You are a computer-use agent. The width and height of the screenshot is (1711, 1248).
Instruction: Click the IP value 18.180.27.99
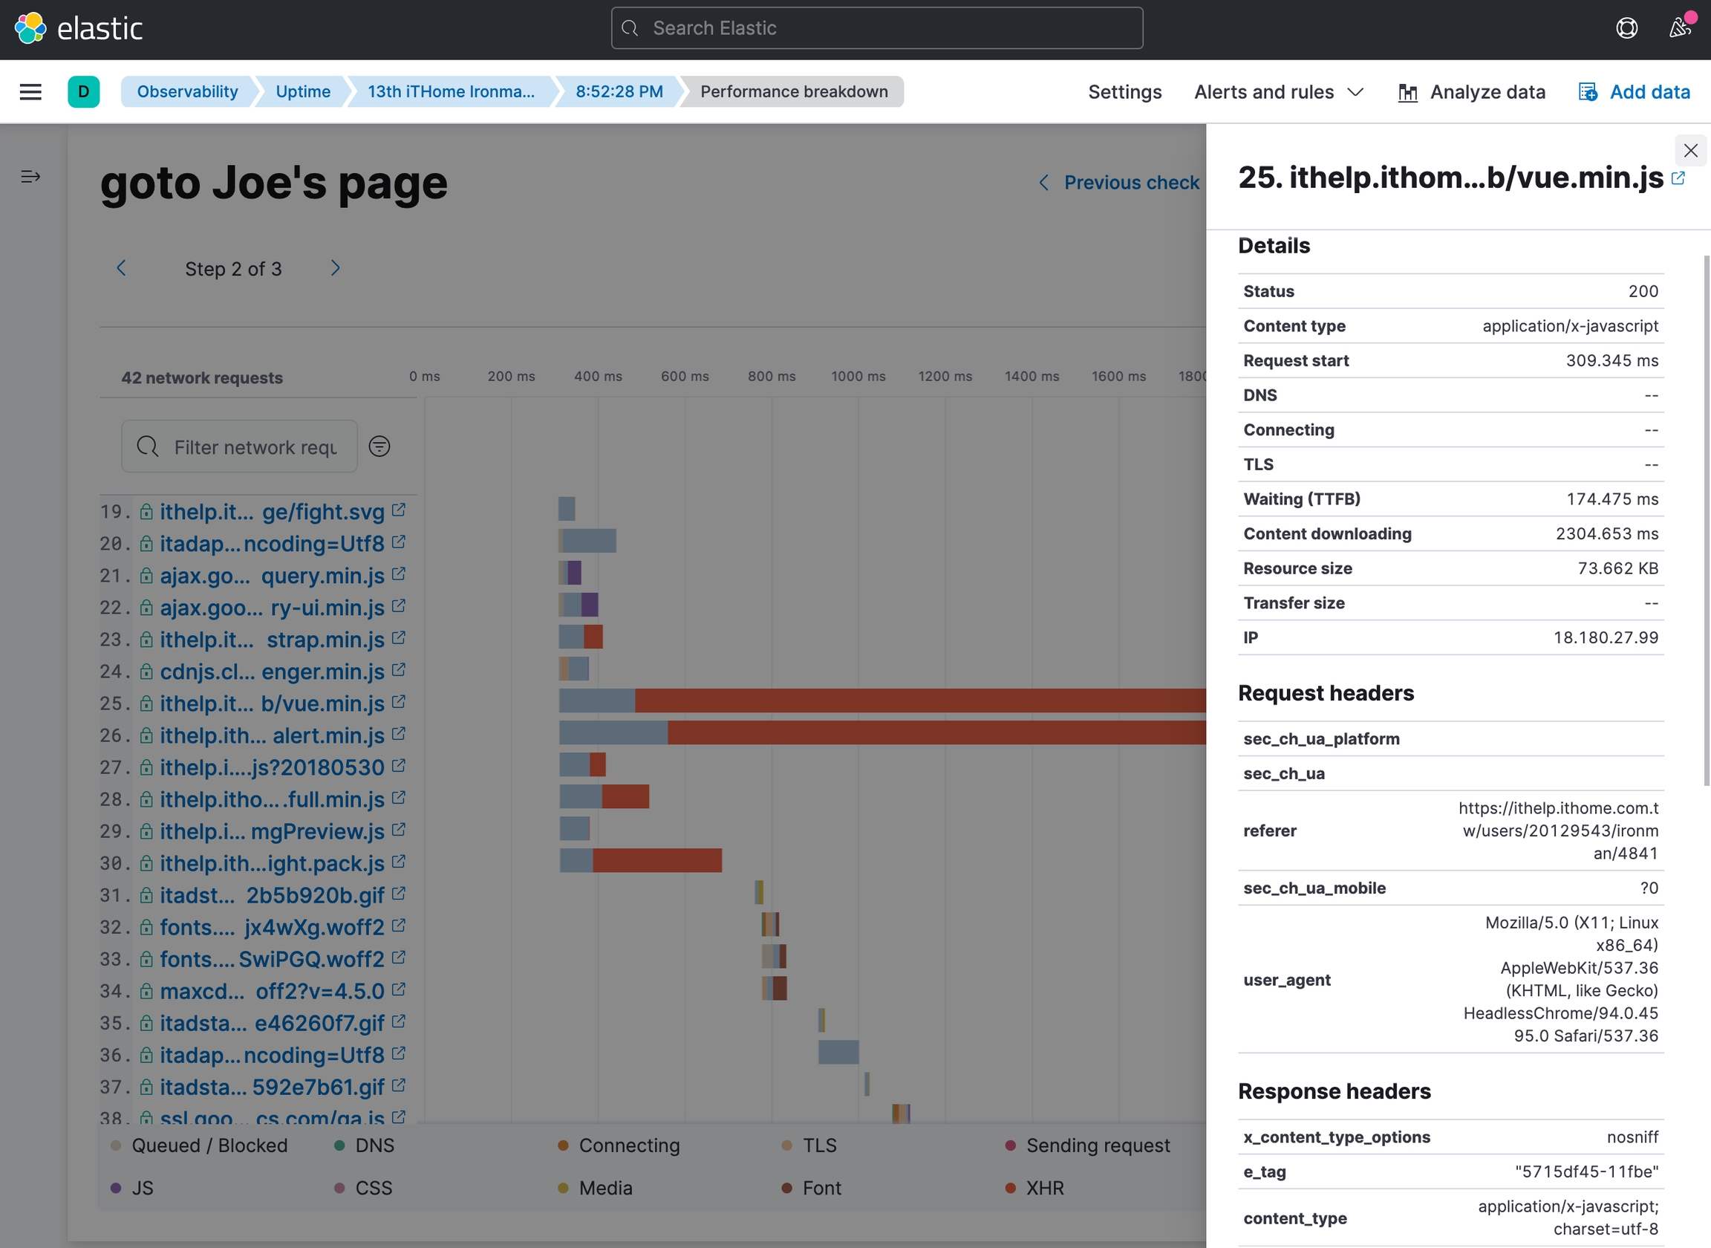1606,637
